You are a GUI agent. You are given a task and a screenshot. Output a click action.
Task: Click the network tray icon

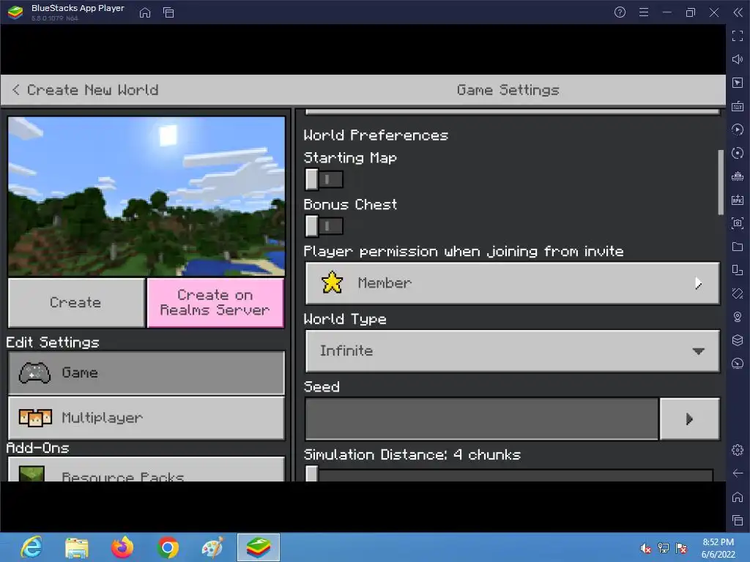pyautogui.click(x=664, y=548)
